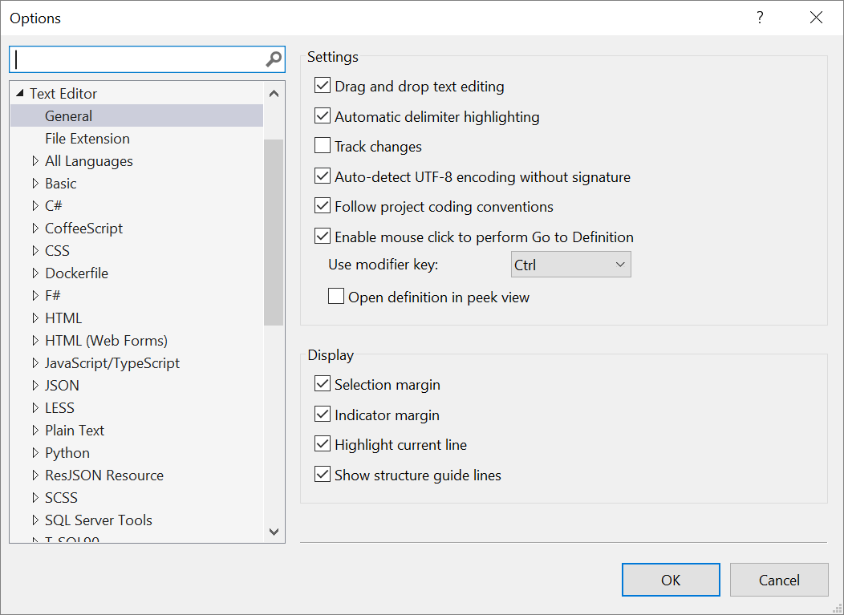844x615 pixels.
Task: Expand the Python language node
Action: pos(35,453)
